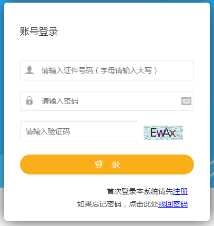Click the padlock icon in password field
This screenshot has width=214, height=226.
pyautogui.click(x=29, y=100)
